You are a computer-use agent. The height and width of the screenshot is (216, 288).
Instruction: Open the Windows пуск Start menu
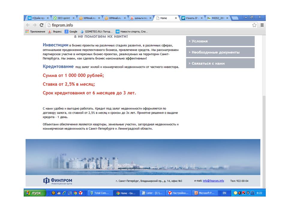tap(34, 193)
